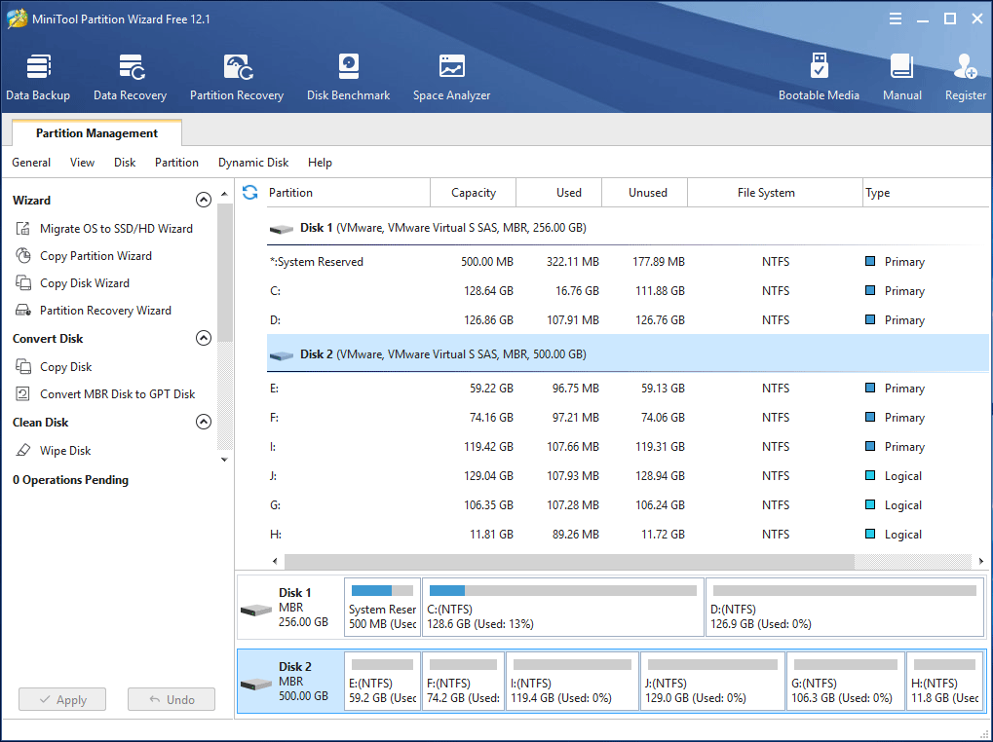Click the Undo button

[x=171, y=698]
